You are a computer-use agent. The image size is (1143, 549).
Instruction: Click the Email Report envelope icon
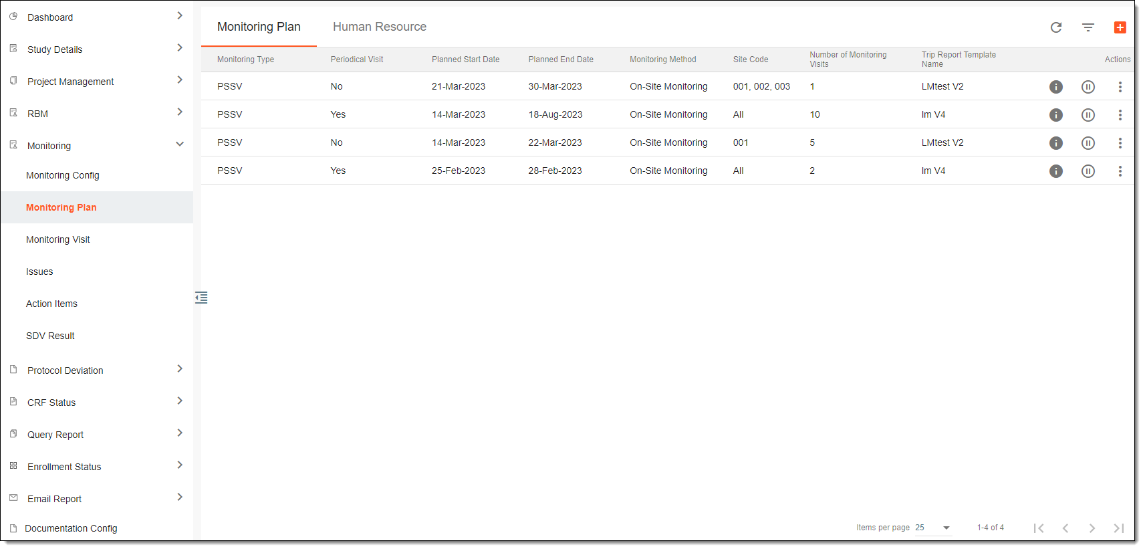click(x=13, y=498)
